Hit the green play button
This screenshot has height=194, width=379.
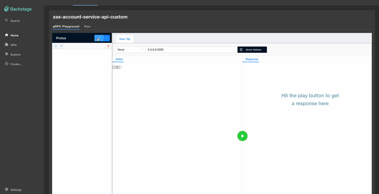tap(242, 136)
